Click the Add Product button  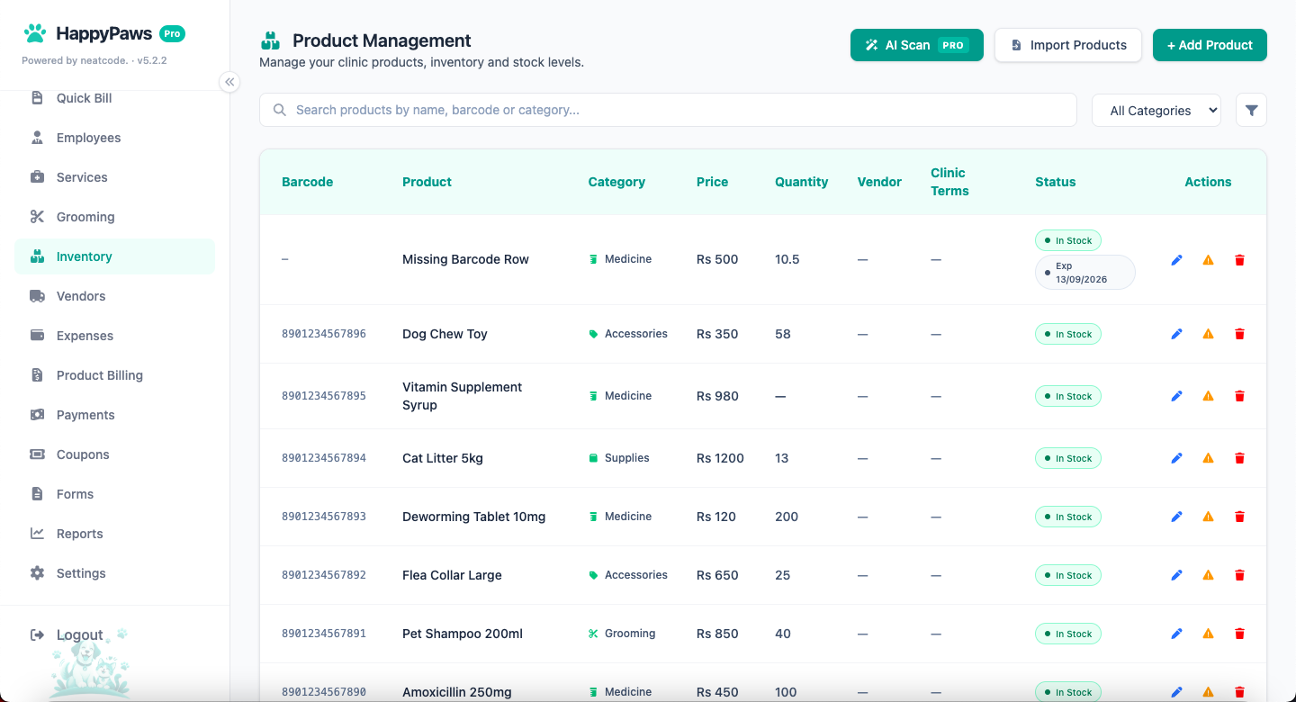(x=1210, y=45)
